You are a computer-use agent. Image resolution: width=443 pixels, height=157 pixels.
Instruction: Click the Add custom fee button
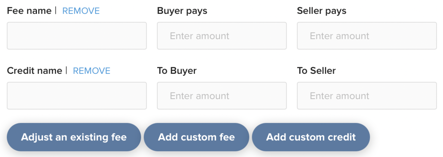tap(197, 137)
